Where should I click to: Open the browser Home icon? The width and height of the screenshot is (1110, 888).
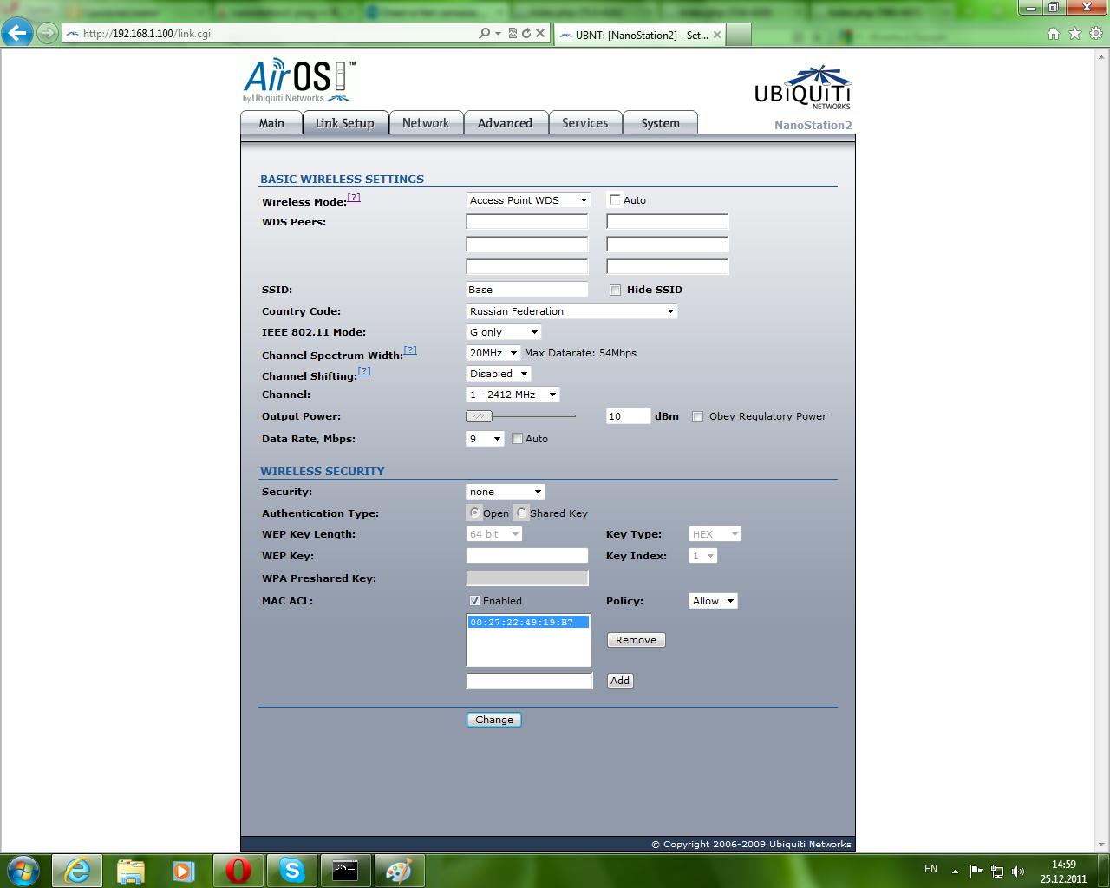tap(1054, 33)
